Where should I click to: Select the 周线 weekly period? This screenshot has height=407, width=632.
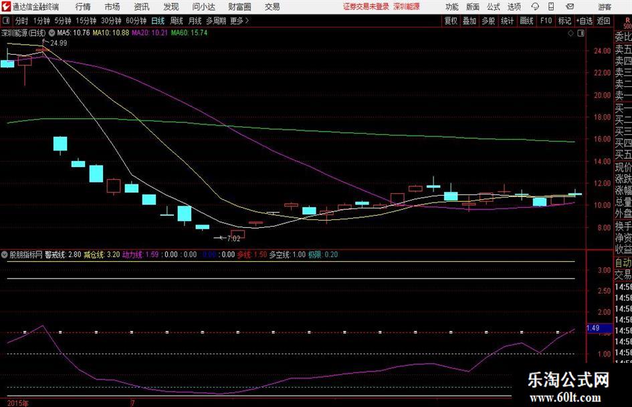point(177,21)
